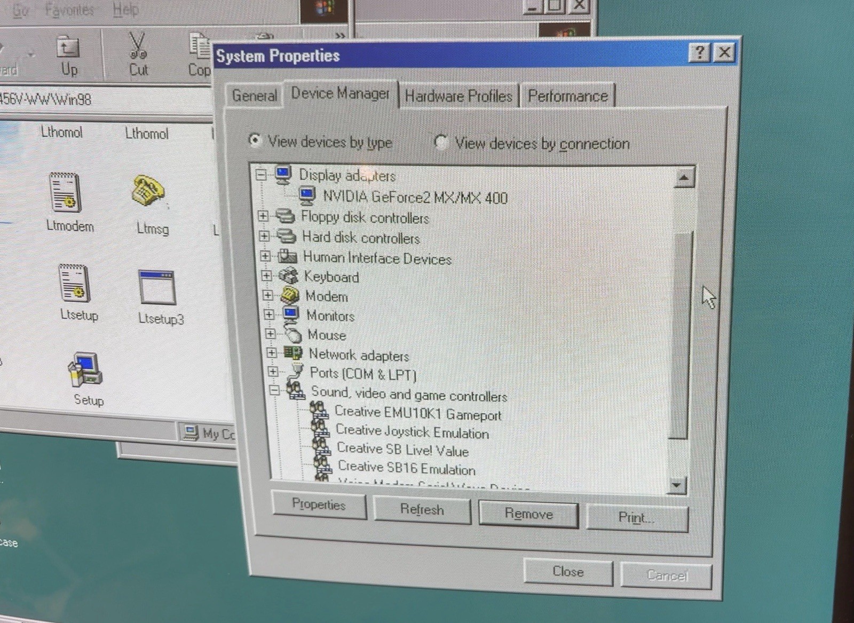854x623 pixels.
Task: Select the Ltmodem file icon in Explorer window
Action: tap(66, 192)
